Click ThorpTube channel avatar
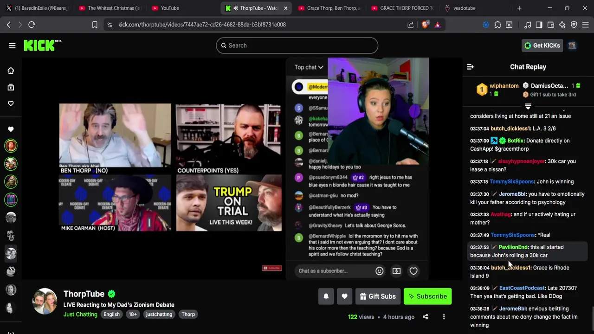Viewport: 594px width, 334px height. [x=45, y=302]
